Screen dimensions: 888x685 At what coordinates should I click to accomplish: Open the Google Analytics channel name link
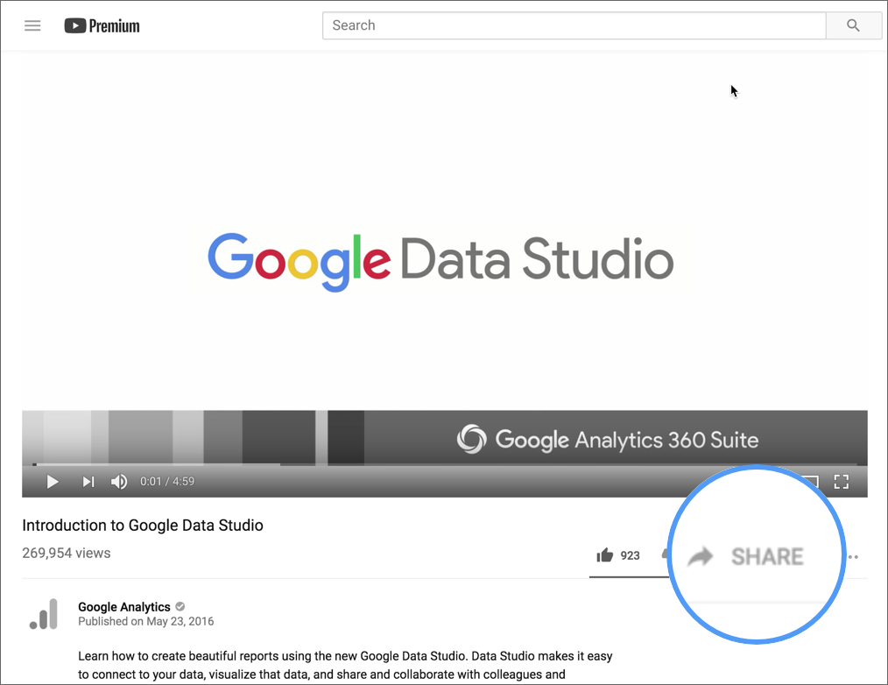pos(123,607)
